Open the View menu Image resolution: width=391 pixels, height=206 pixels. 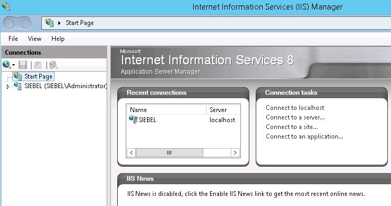click(x=34, y=39)
